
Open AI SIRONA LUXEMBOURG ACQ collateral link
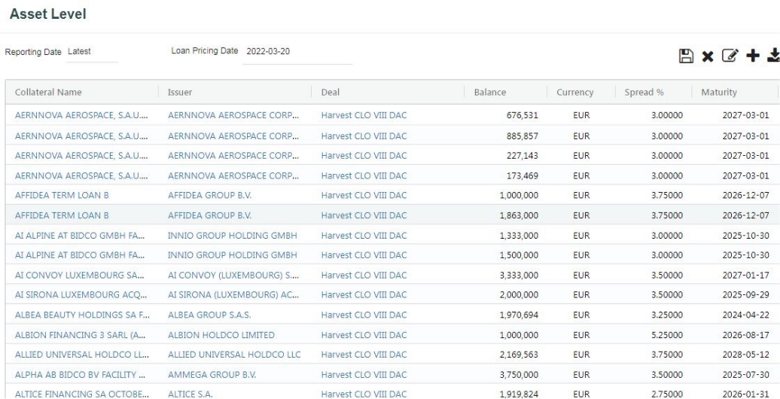coord(81,295)
